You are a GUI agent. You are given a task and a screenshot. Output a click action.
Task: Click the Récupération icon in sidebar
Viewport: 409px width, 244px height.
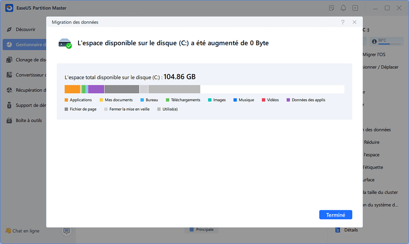(x=9, y=90)
